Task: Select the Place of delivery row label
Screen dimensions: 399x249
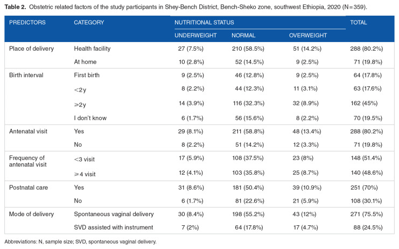Action: coord(31,49)
